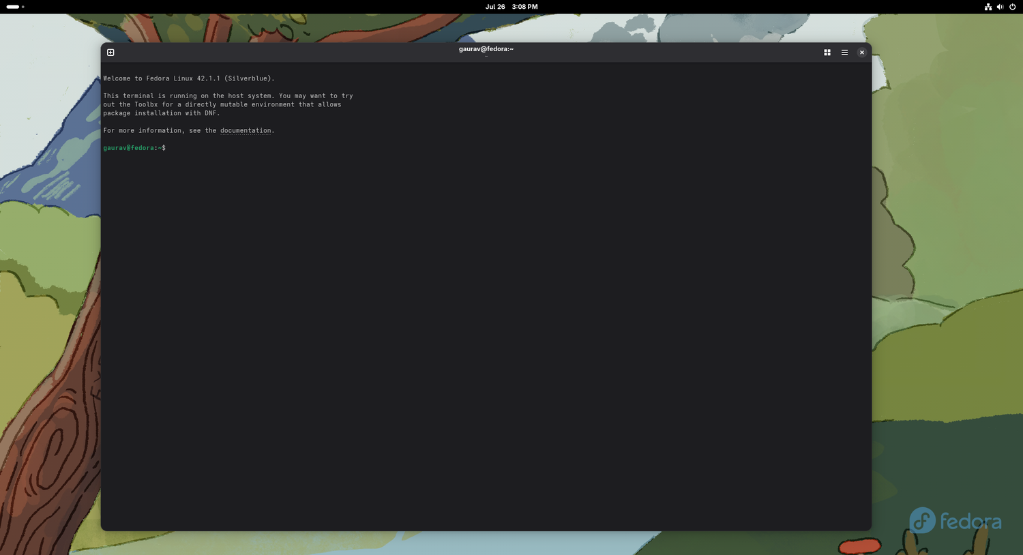Open the Activities workspace indicator

[15, 7]
